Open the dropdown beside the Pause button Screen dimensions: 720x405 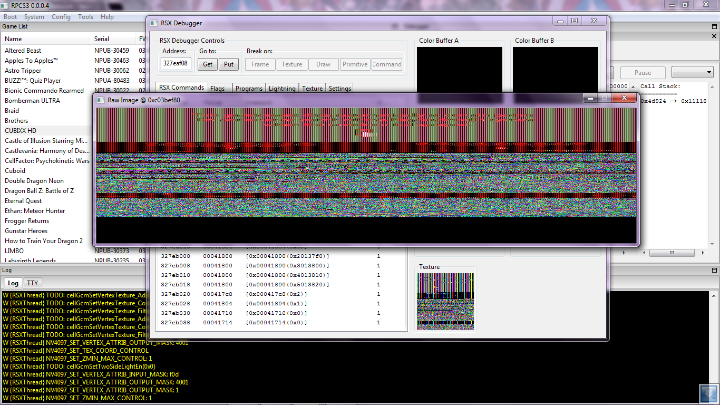(693, 73)
